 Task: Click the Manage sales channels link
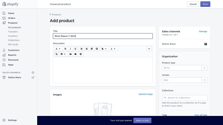point(203,32)
